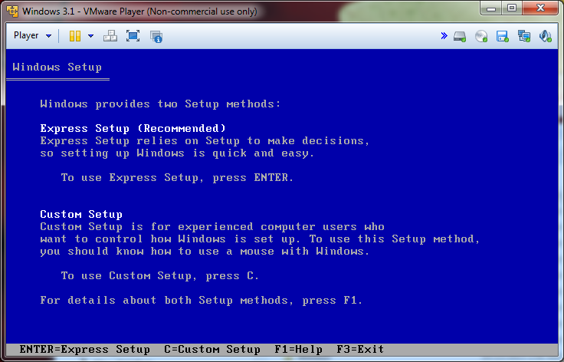564x362 pixels.
Task: Expand the hidden devices chevron
Action: [x=444, y=36]
